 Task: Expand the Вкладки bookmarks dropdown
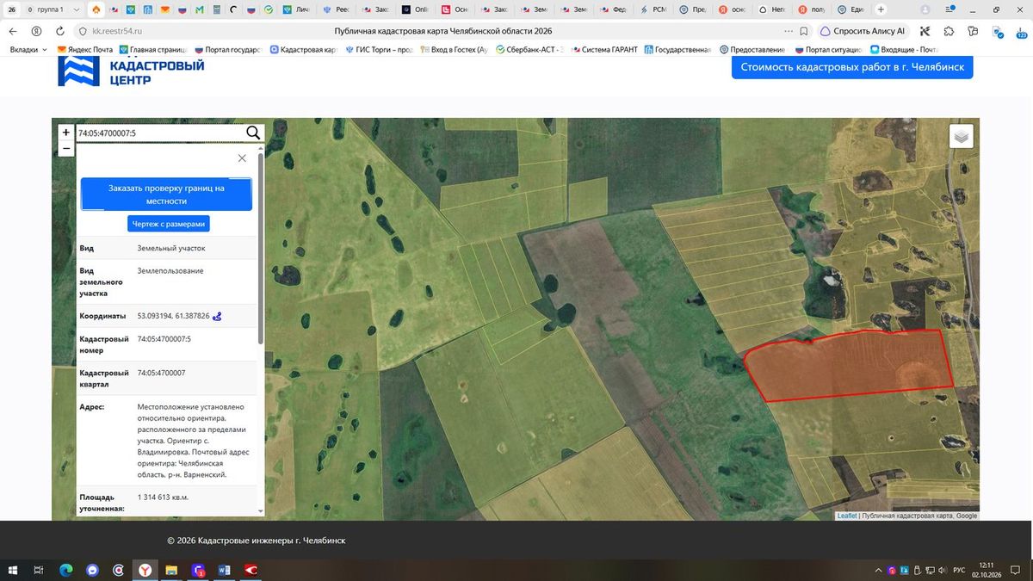pos(29,49)
